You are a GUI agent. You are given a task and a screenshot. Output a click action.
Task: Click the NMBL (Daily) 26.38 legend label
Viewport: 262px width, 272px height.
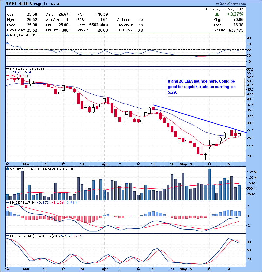[28, 68]
